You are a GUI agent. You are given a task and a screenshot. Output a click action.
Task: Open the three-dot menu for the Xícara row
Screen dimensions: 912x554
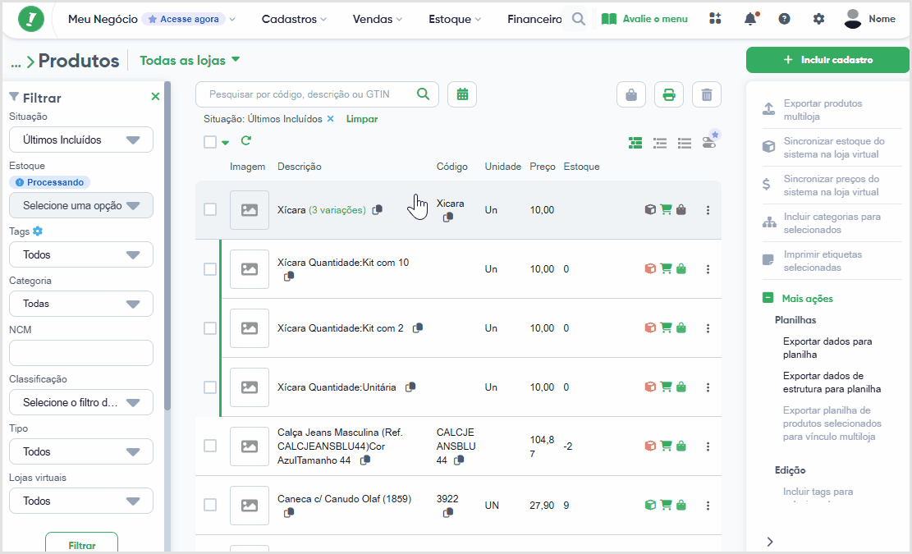coord(708,210)
